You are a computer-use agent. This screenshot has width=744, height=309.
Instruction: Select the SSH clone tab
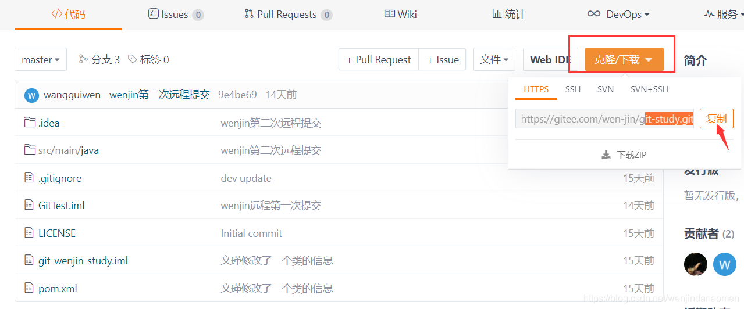tap(573, 89)
